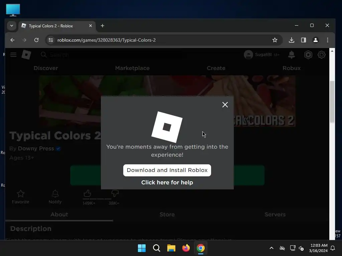
Task: Go forward in browser history
Action: click(x=24, y=40)
